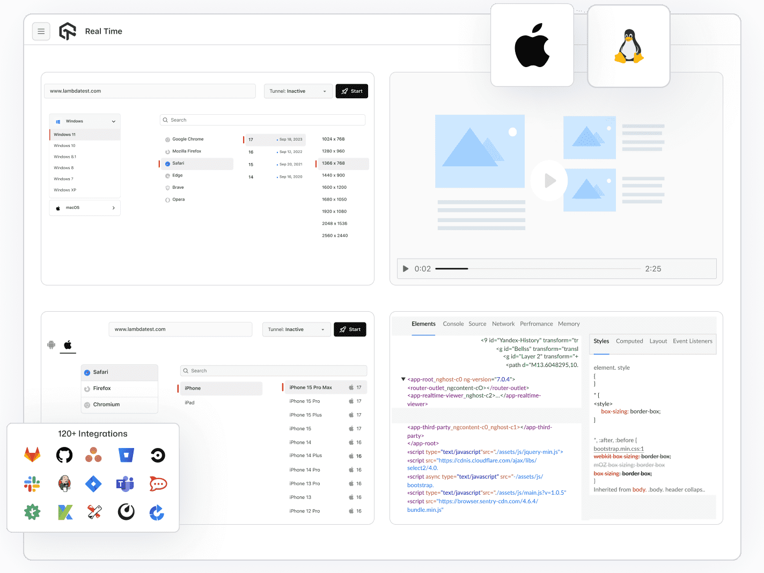Open the Source tab

pos(478,324)
